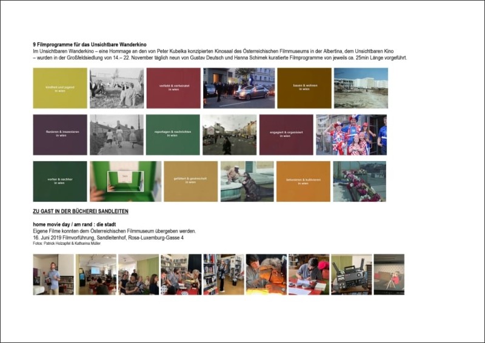Select photo credit 'Fotos: Patrick Holzapfel & Katharina Müller'

coord(67,244)
